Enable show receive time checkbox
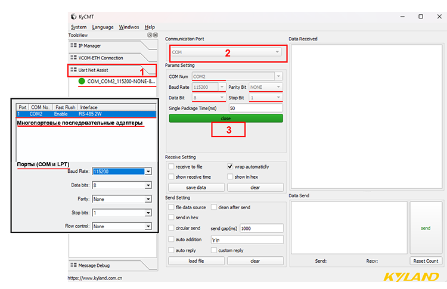 pos(171,177)
